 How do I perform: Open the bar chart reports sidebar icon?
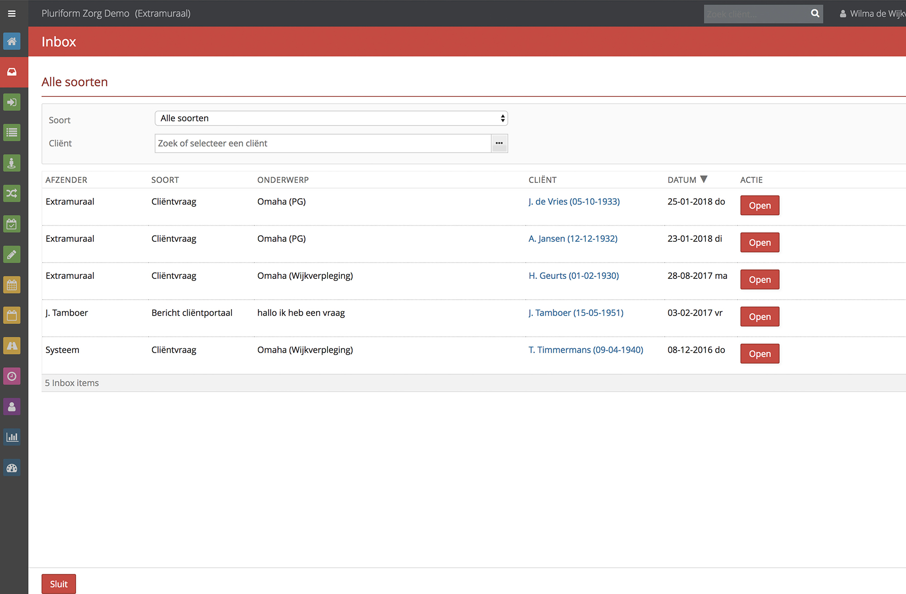12,437
